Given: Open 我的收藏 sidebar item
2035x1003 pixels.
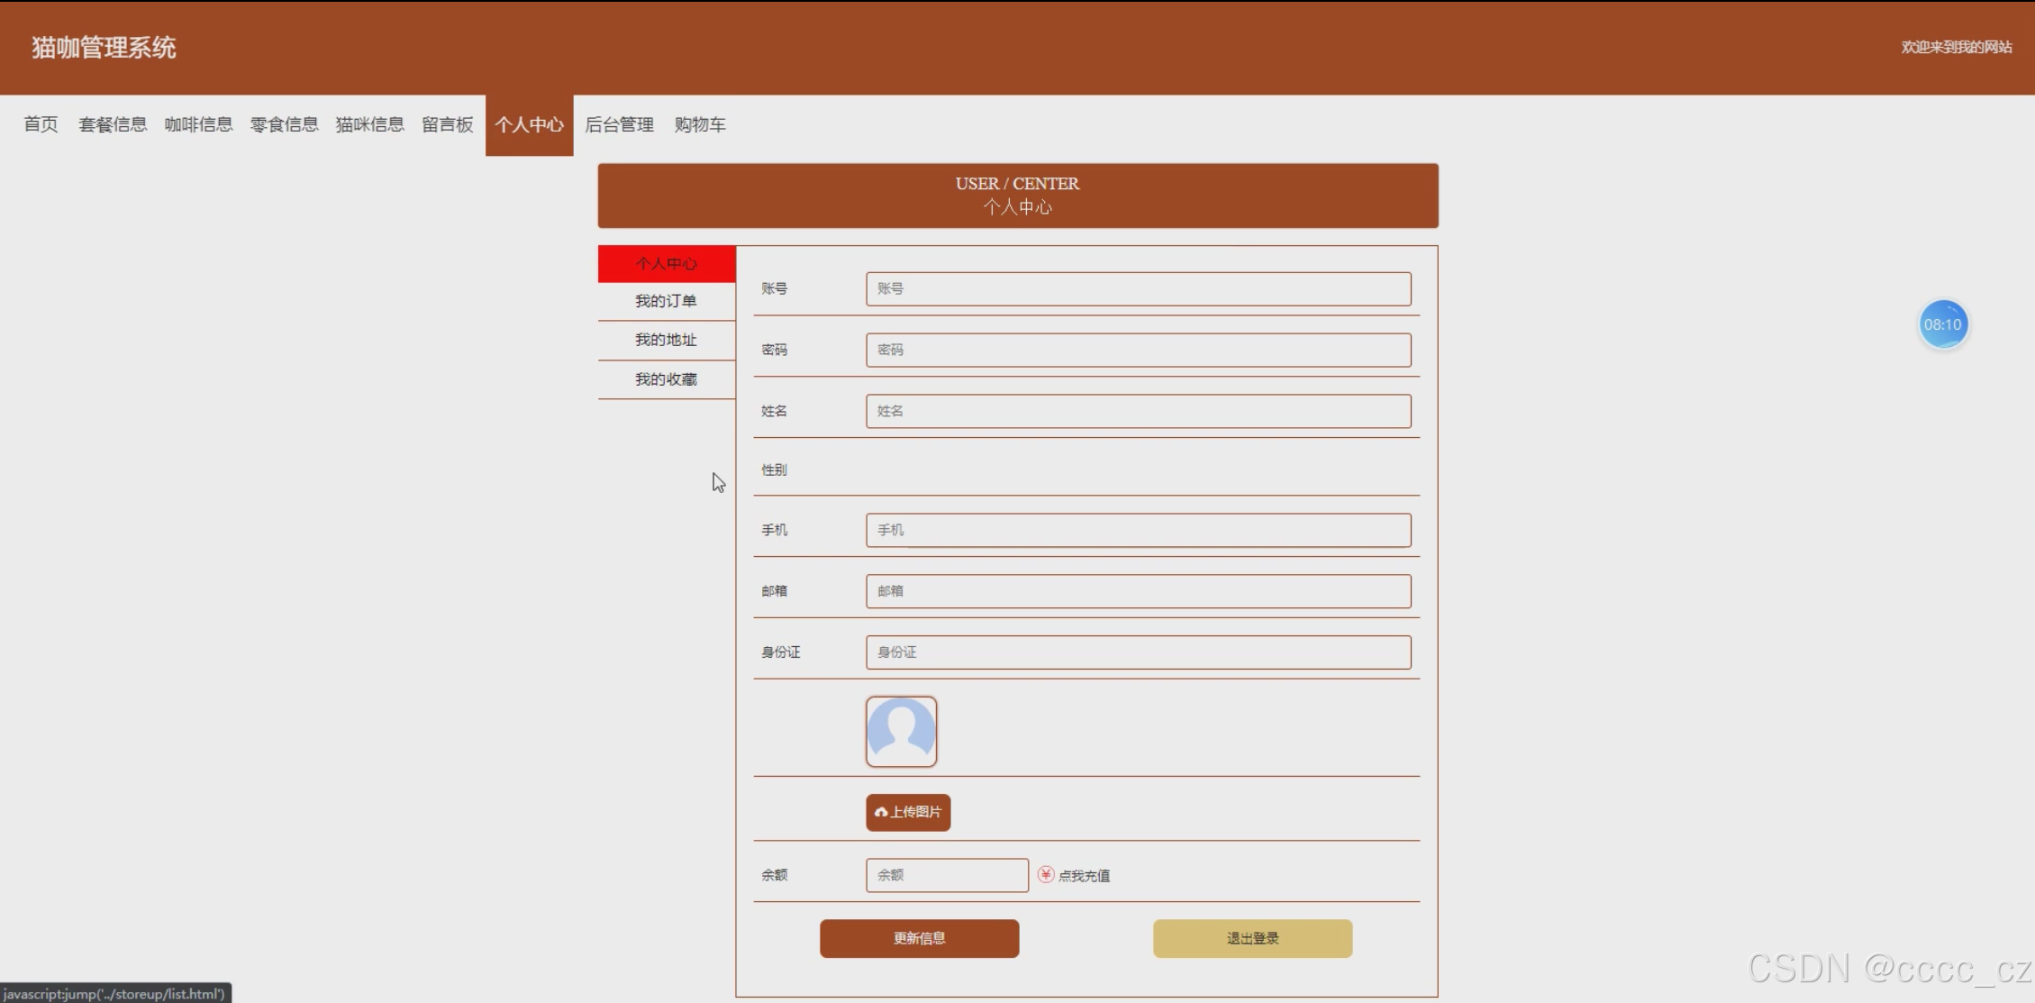Looking at the screenshot, I should [666, 379].
